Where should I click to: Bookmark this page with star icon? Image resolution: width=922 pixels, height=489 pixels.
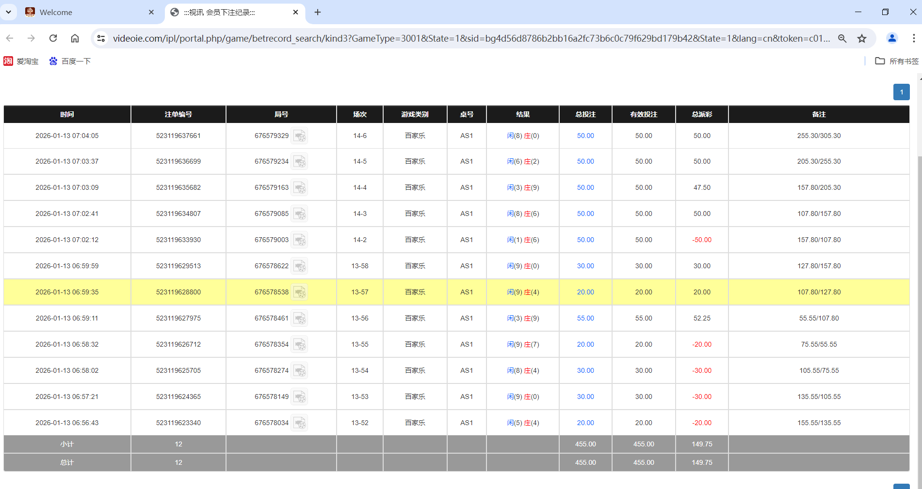[862, 38]
